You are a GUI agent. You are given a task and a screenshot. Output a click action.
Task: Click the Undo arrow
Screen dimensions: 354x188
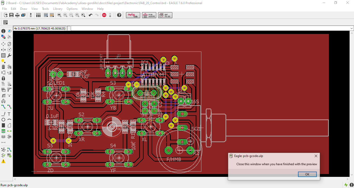(90, 15)
